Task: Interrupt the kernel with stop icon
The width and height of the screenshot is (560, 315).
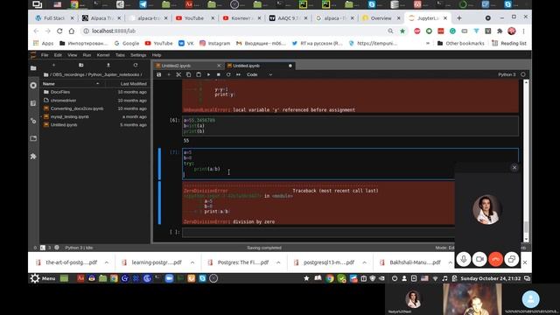Action: click(x=218, y=74)
